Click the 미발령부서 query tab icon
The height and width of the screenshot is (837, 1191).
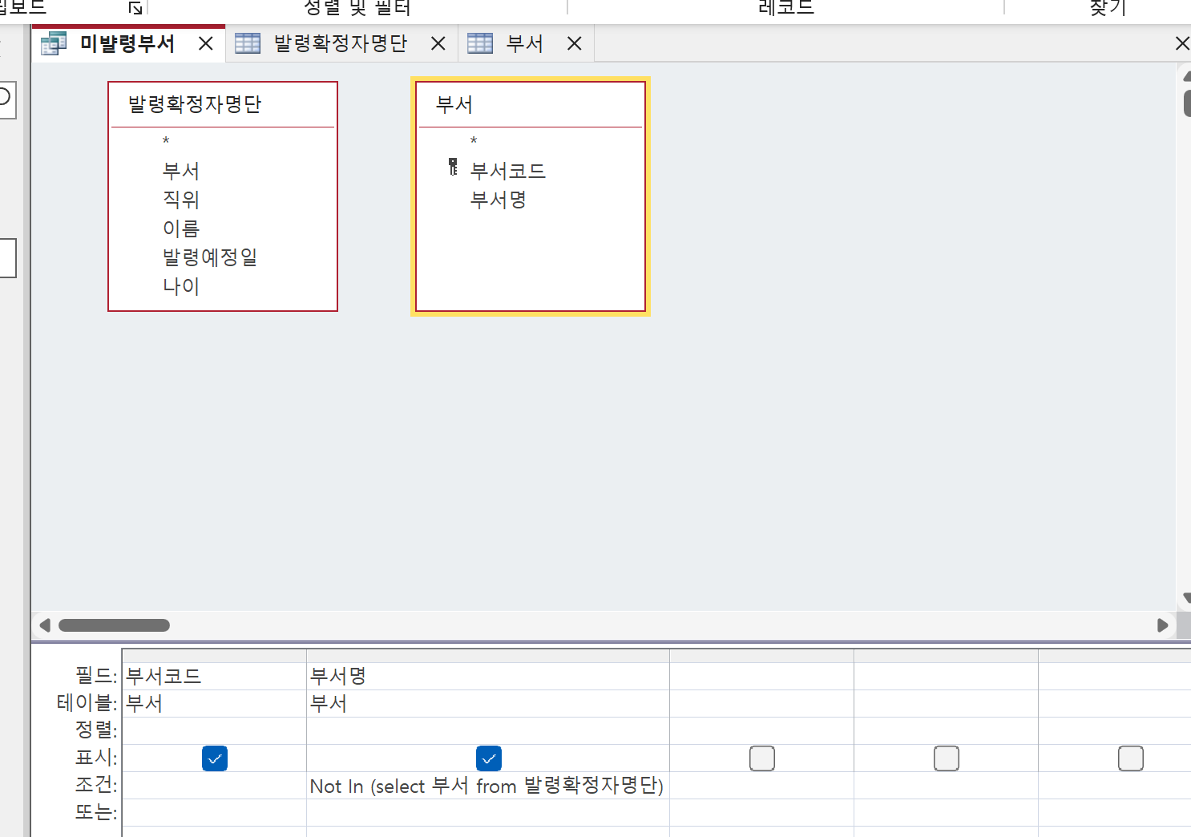pyautogui.click(x=54, y=43)
